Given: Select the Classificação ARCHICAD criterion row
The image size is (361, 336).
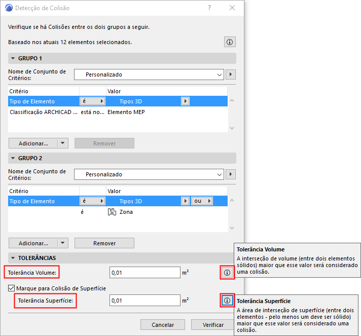Looking at the screenshot, I should (x=118, y=112).
